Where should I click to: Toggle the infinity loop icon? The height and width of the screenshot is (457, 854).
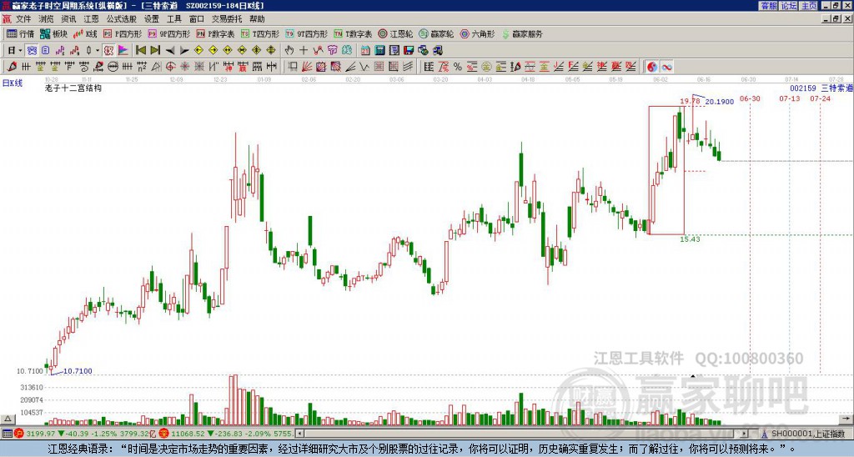(x=666, y=67)
